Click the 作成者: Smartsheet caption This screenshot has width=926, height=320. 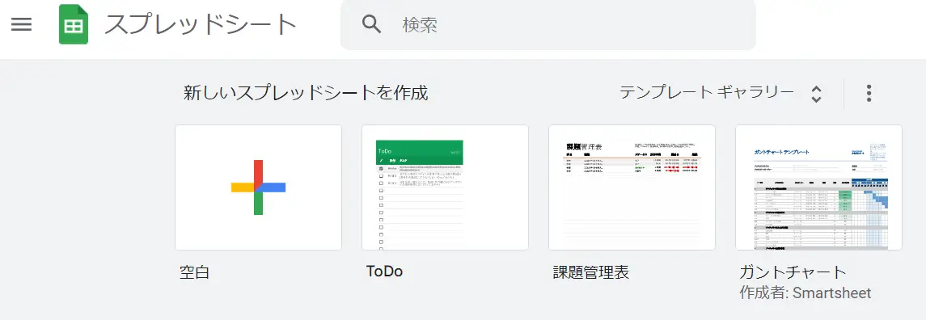coord(805,293)
